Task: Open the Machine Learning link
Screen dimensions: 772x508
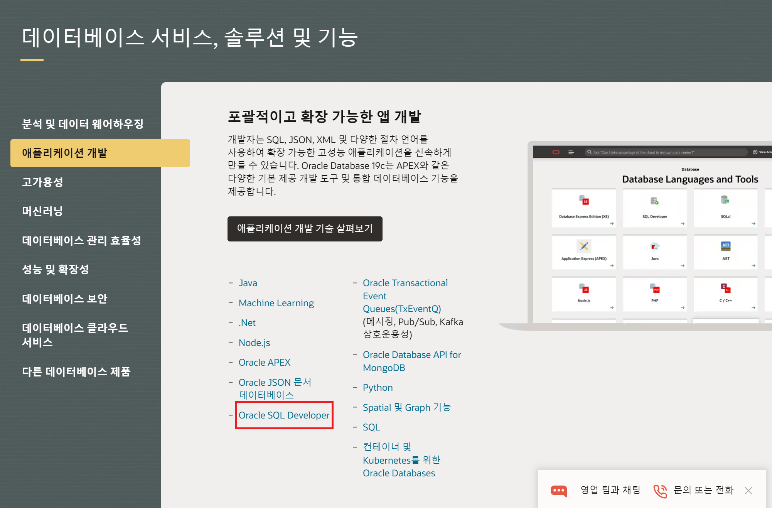Action: (x=276, y=303)
